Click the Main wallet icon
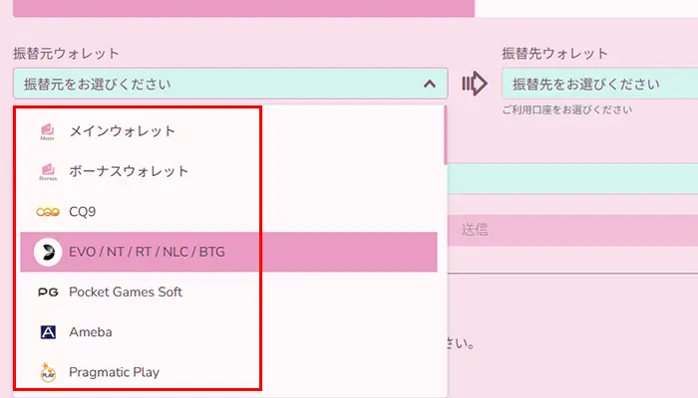 pyautogui.click(x=48, y=131)
